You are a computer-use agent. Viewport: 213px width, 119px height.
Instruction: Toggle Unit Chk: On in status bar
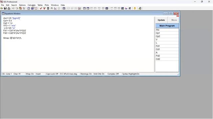99,74
